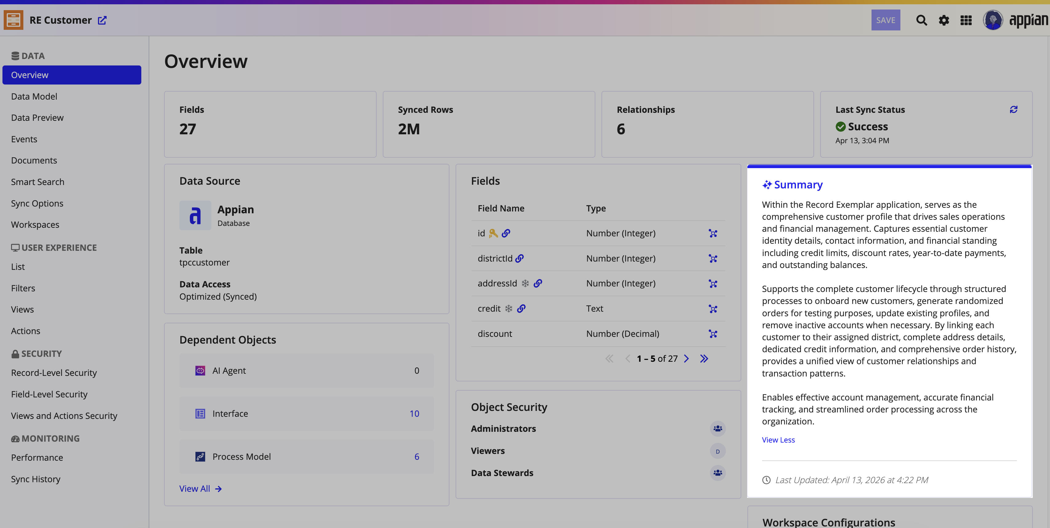
Task: Click the Synced Rows '2M' value
Action: [409, 129]
